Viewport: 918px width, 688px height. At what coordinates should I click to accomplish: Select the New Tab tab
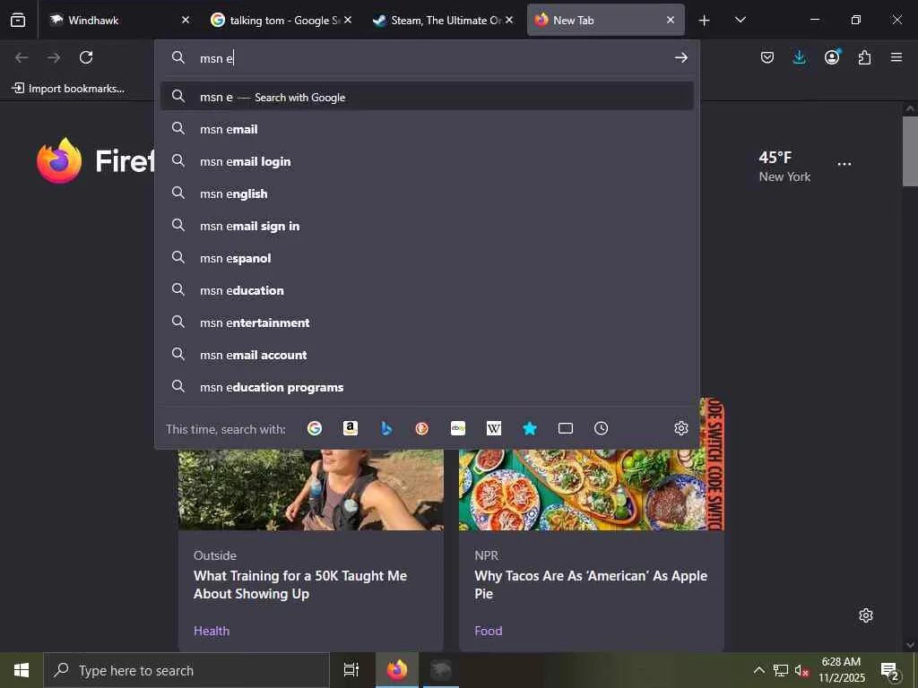(x=605, y=20)
